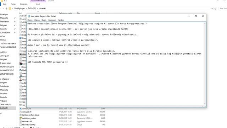Click the Up arrow in Explorer navigation
Screen dimensions: 227x128
pyautogui.click(x=6, y=9)
